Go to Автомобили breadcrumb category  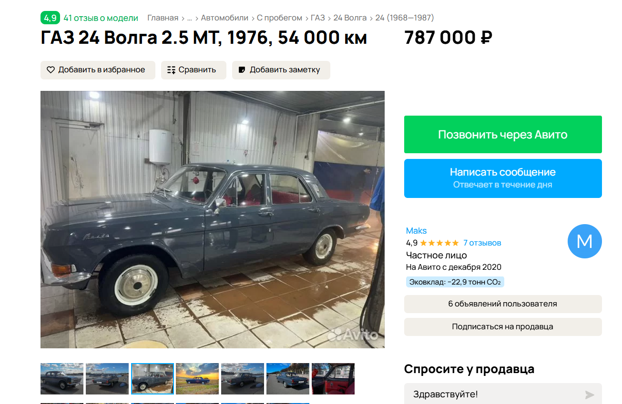[224, 18]
